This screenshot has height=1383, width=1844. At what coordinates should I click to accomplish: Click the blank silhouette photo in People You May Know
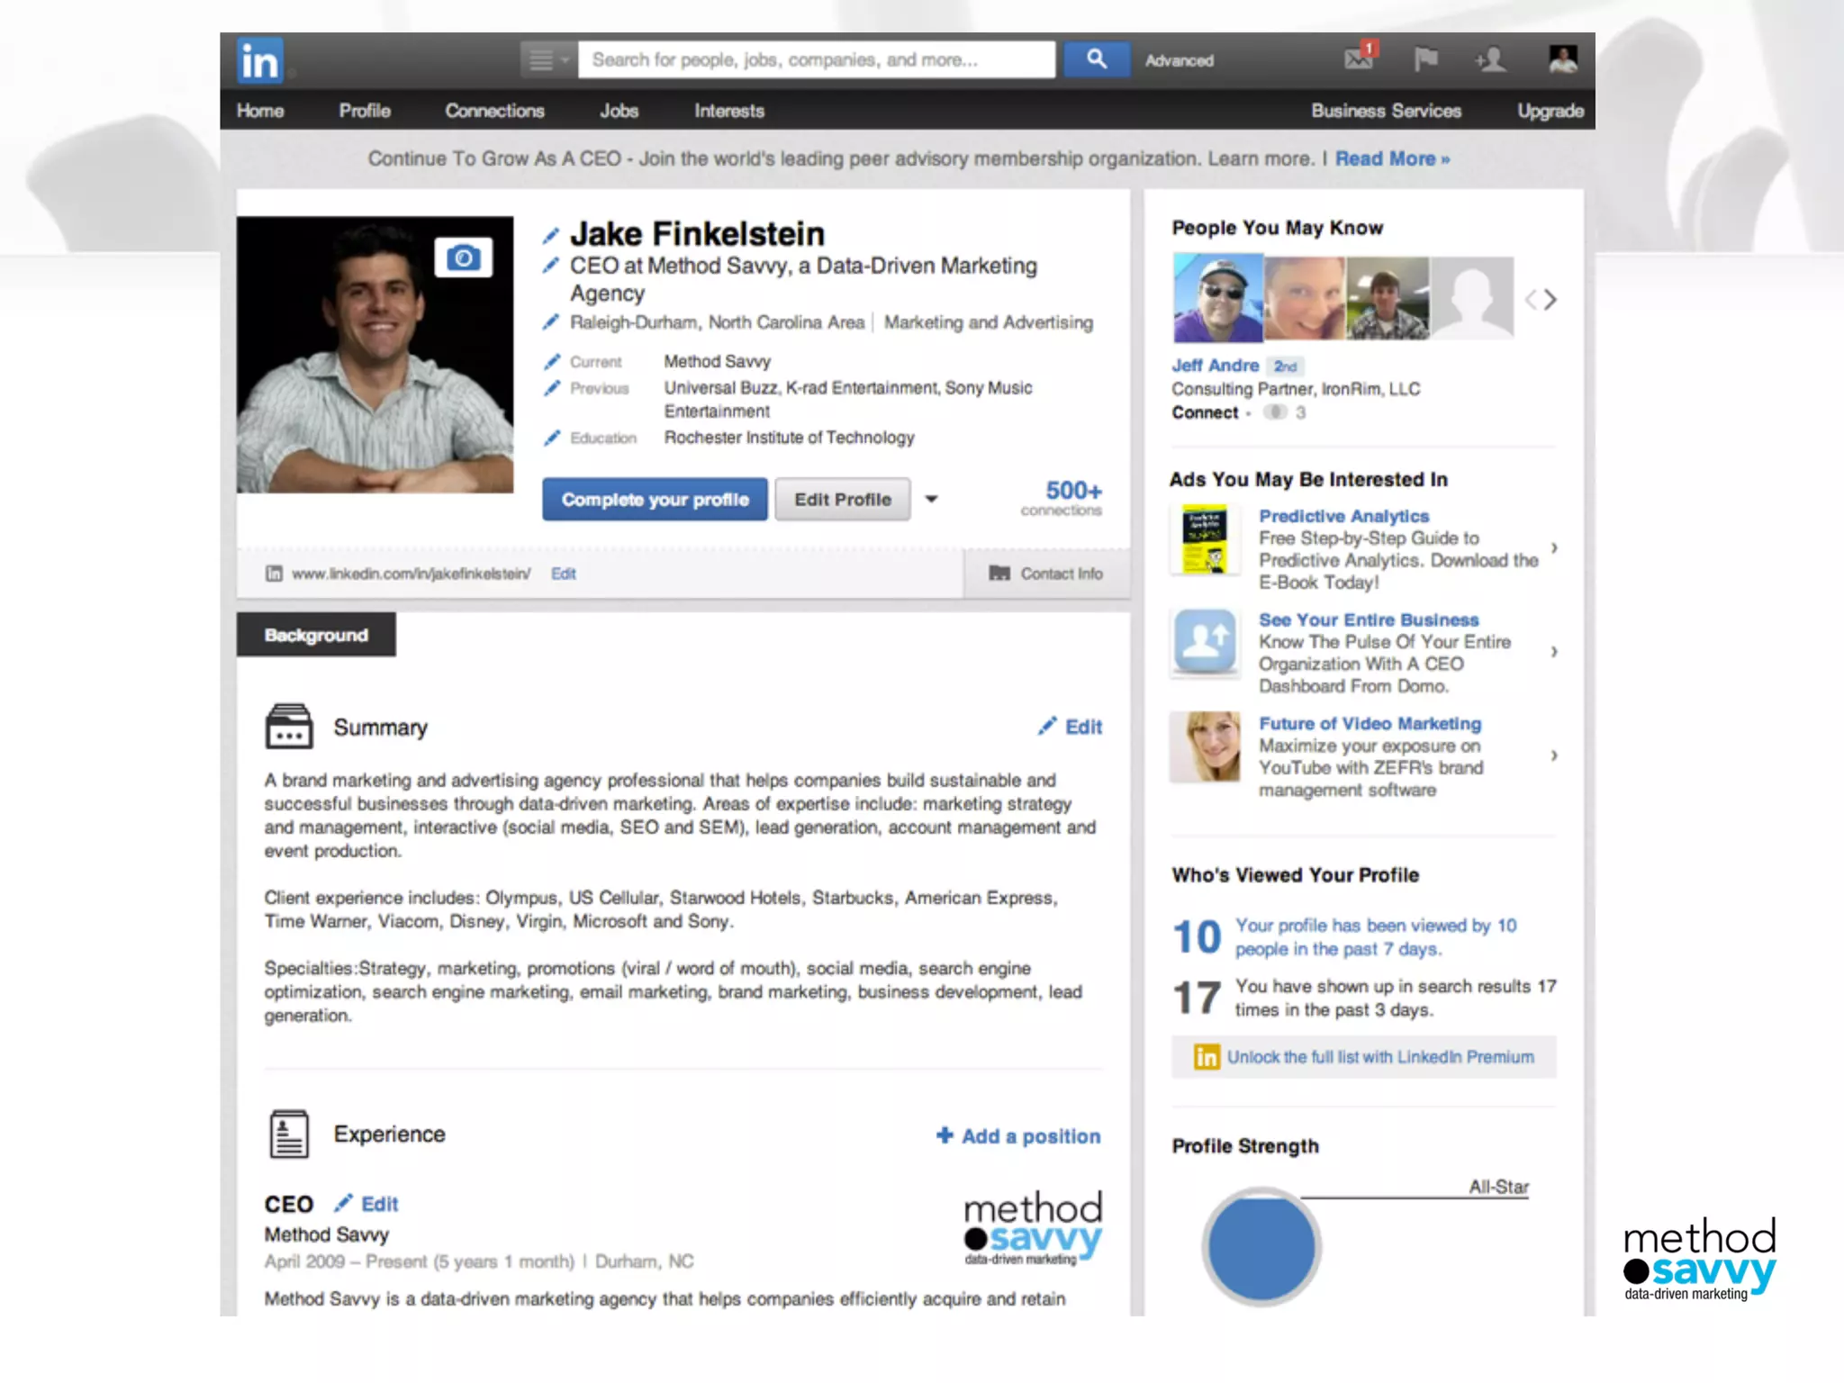coord(1472,298)
